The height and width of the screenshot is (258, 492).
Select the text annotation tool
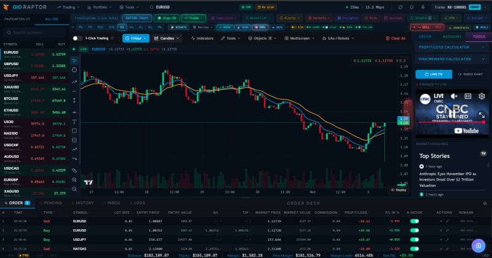74,122
